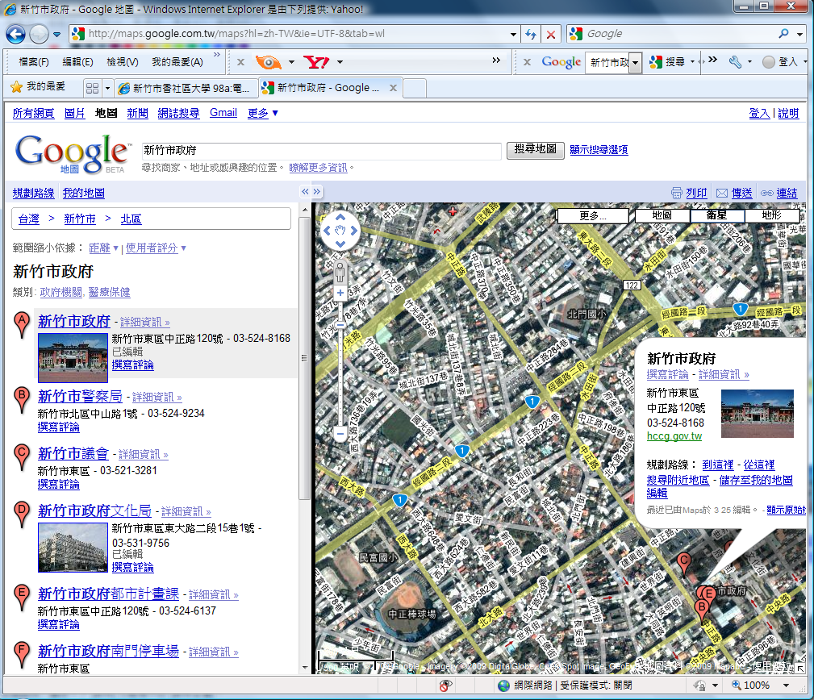Open the 我的最愛(A) menu

(x=177, y=62)
